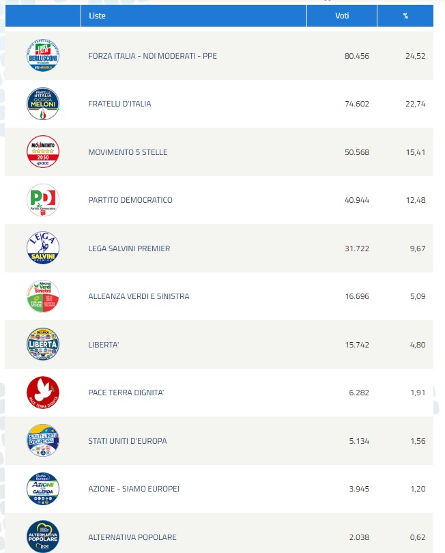Viewport: 445px width, 553px height.
Task: Click the 5,09 percentage for Alleanza Verdi
Action: (416, 296)
